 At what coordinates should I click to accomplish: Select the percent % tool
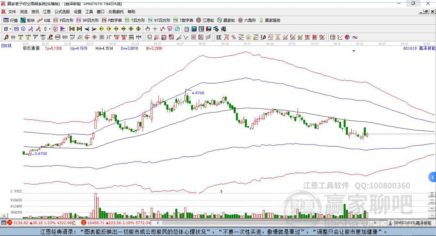[x=234, y=37]
